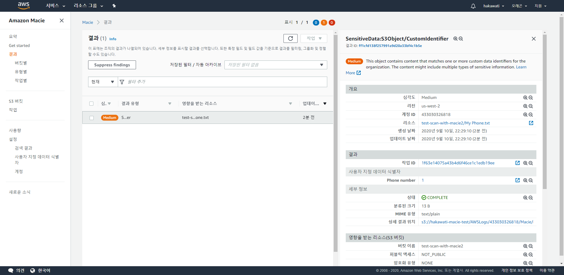Open 사용자 지정 데이터 식별자 in sidebar
Image resolution: width=564 pixels, height=275 pixels.
coord(37,160)
